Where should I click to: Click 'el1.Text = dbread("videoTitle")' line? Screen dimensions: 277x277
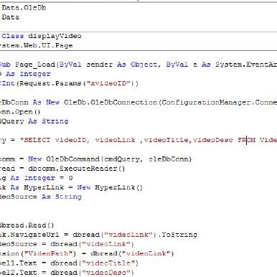coord(69,263)
